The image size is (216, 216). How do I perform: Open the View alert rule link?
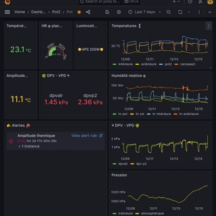(x=87, y=136)
